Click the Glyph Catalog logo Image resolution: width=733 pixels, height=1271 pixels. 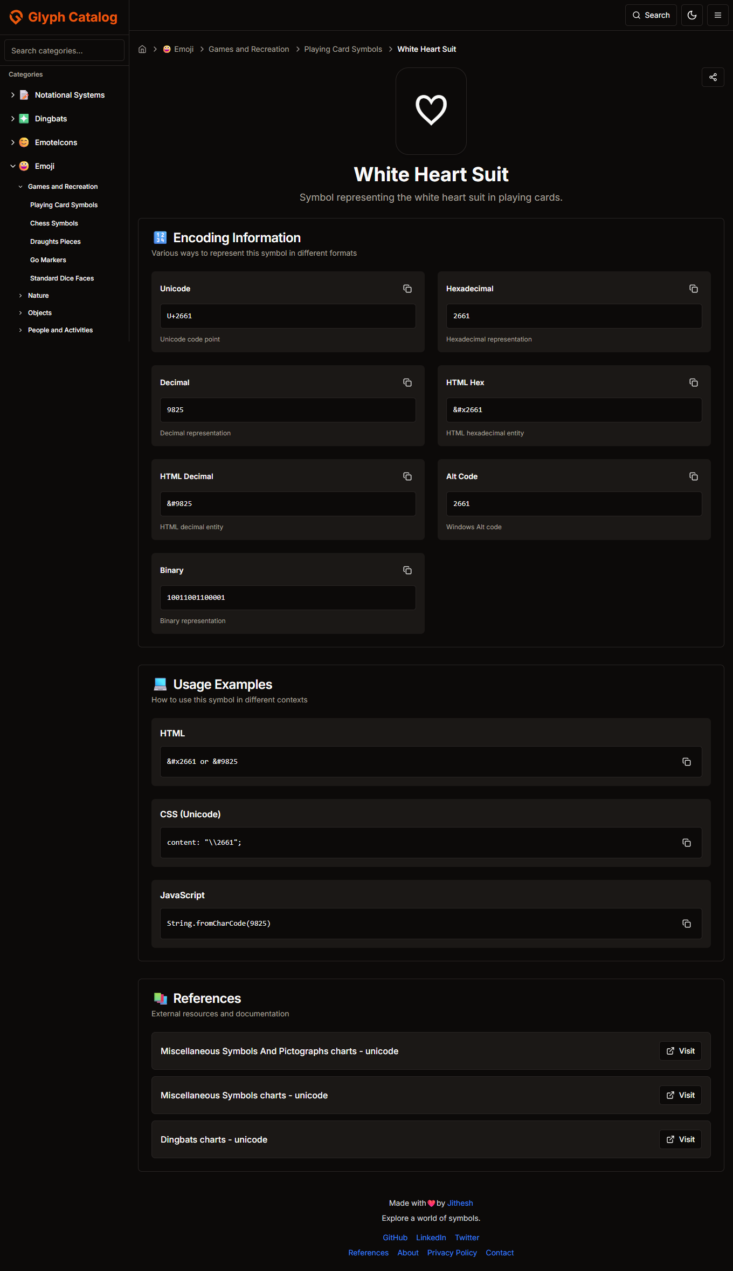point(64,17)
